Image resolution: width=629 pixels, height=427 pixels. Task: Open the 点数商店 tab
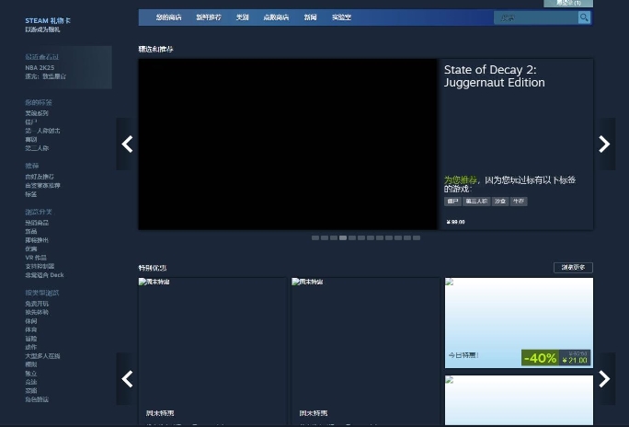(276, 17)
